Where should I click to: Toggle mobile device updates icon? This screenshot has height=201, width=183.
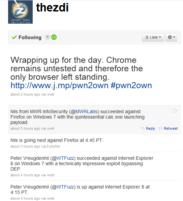click(48, 37)
